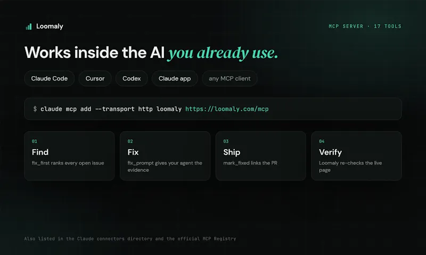The image size is (426, 255).
Task: Click 'fix_first ranks every open issue' text
Action: click(68, 163)
